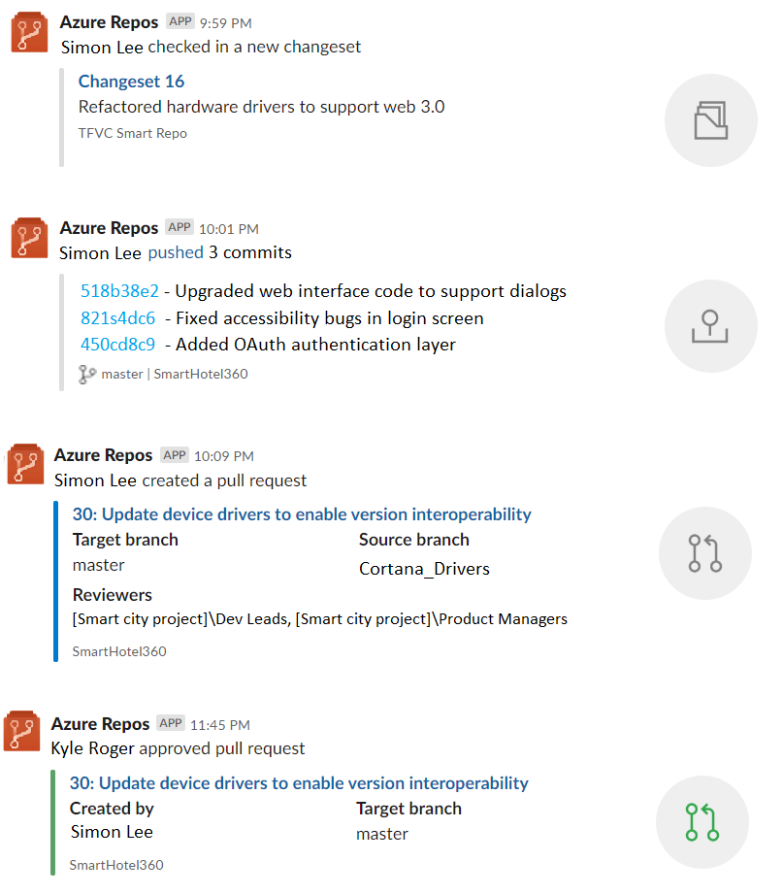
Task: Open Changeset 16
Action: click(x=131, y=82)
